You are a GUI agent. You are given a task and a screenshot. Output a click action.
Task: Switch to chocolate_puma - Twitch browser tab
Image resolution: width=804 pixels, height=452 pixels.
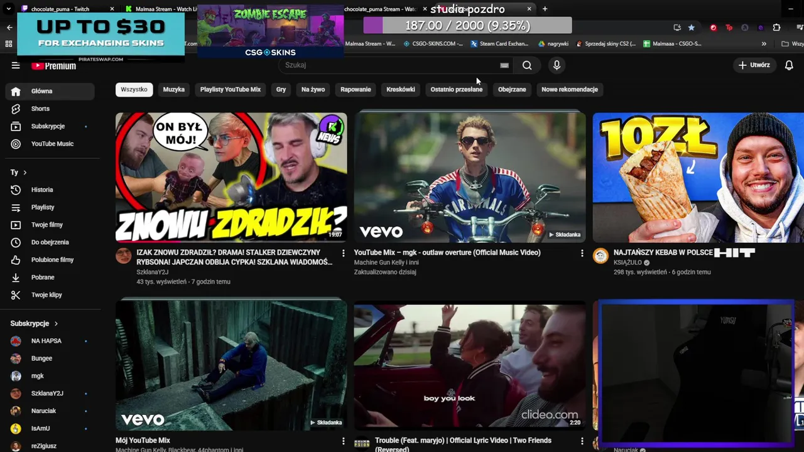click(x=68, y=9)
